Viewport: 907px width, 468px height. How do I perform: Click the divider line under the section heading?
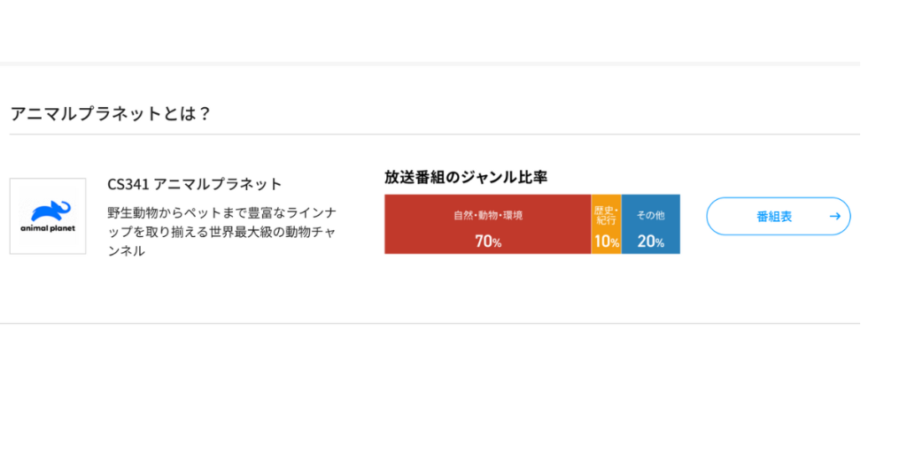tap(434, 134)
